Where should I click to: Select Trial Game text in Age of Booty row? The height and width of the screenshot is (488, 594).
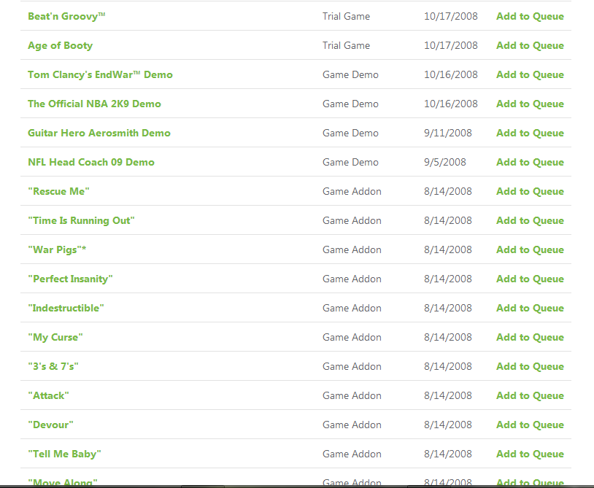point(346,45)
